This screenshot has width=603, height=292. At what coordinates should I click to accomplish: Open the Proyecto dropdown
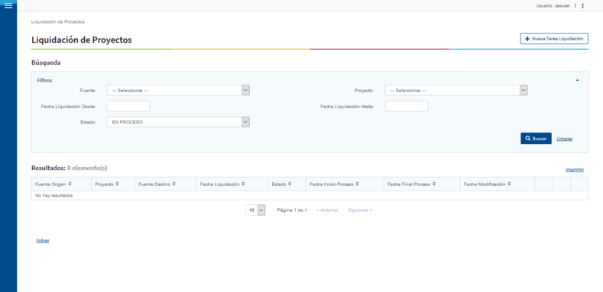tap(456, 90)
